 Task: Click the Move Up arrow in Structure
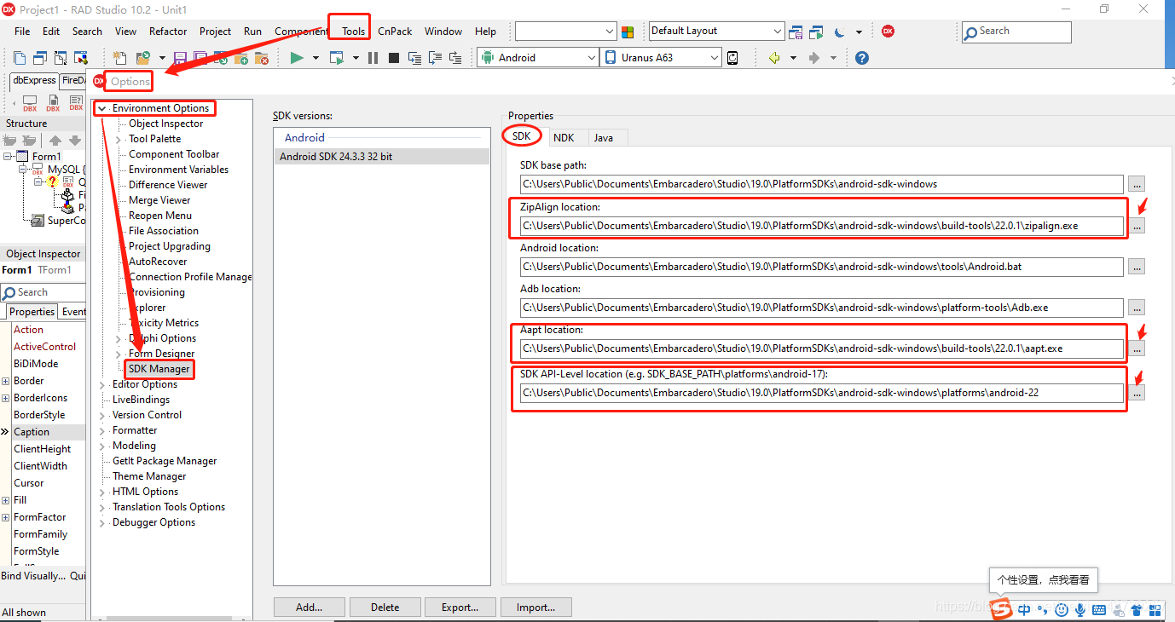click(x=55, y=141)
